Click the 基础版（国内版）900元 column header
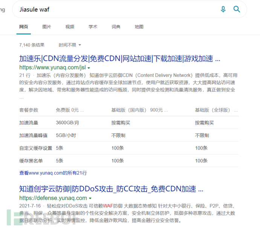Screen dimensions: 260x228 click(x=139, y=110)
